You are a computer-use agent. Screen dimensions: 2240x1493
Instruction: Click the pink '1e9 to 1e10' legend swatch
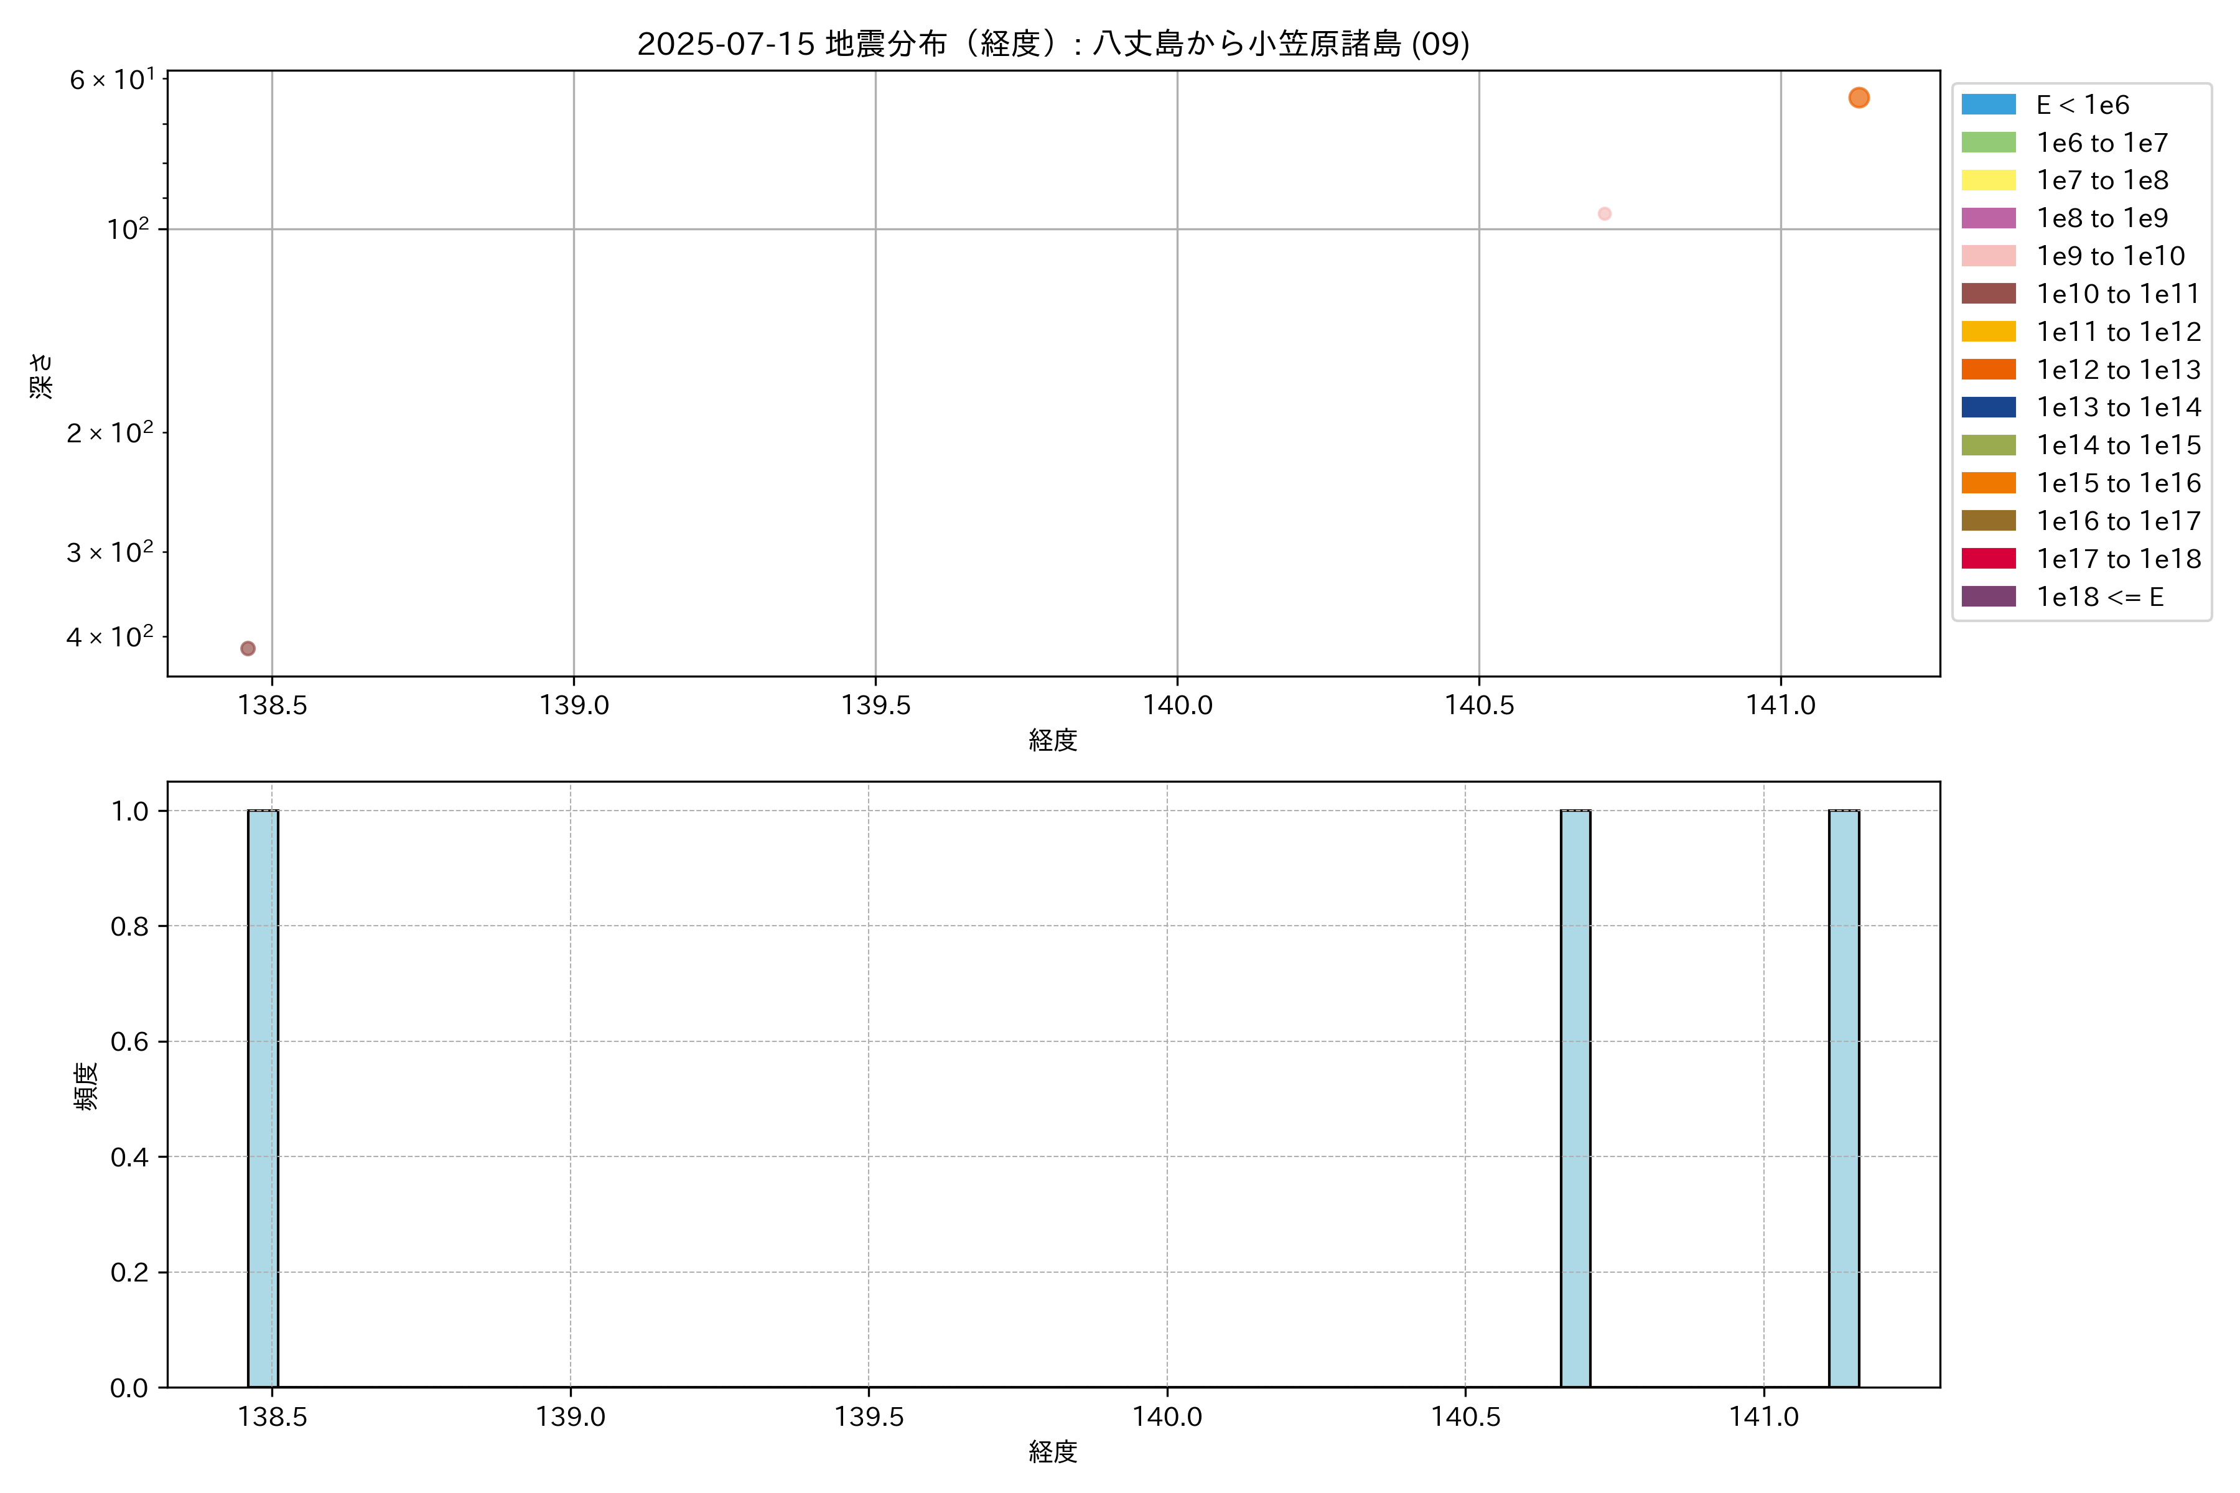pyautogui.click(x=1987, y=256)
